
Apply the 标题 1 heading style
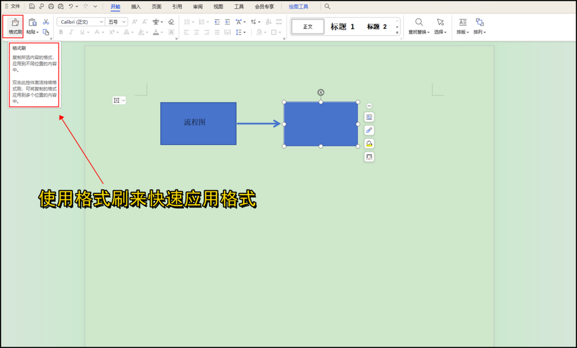coord(342,27)
